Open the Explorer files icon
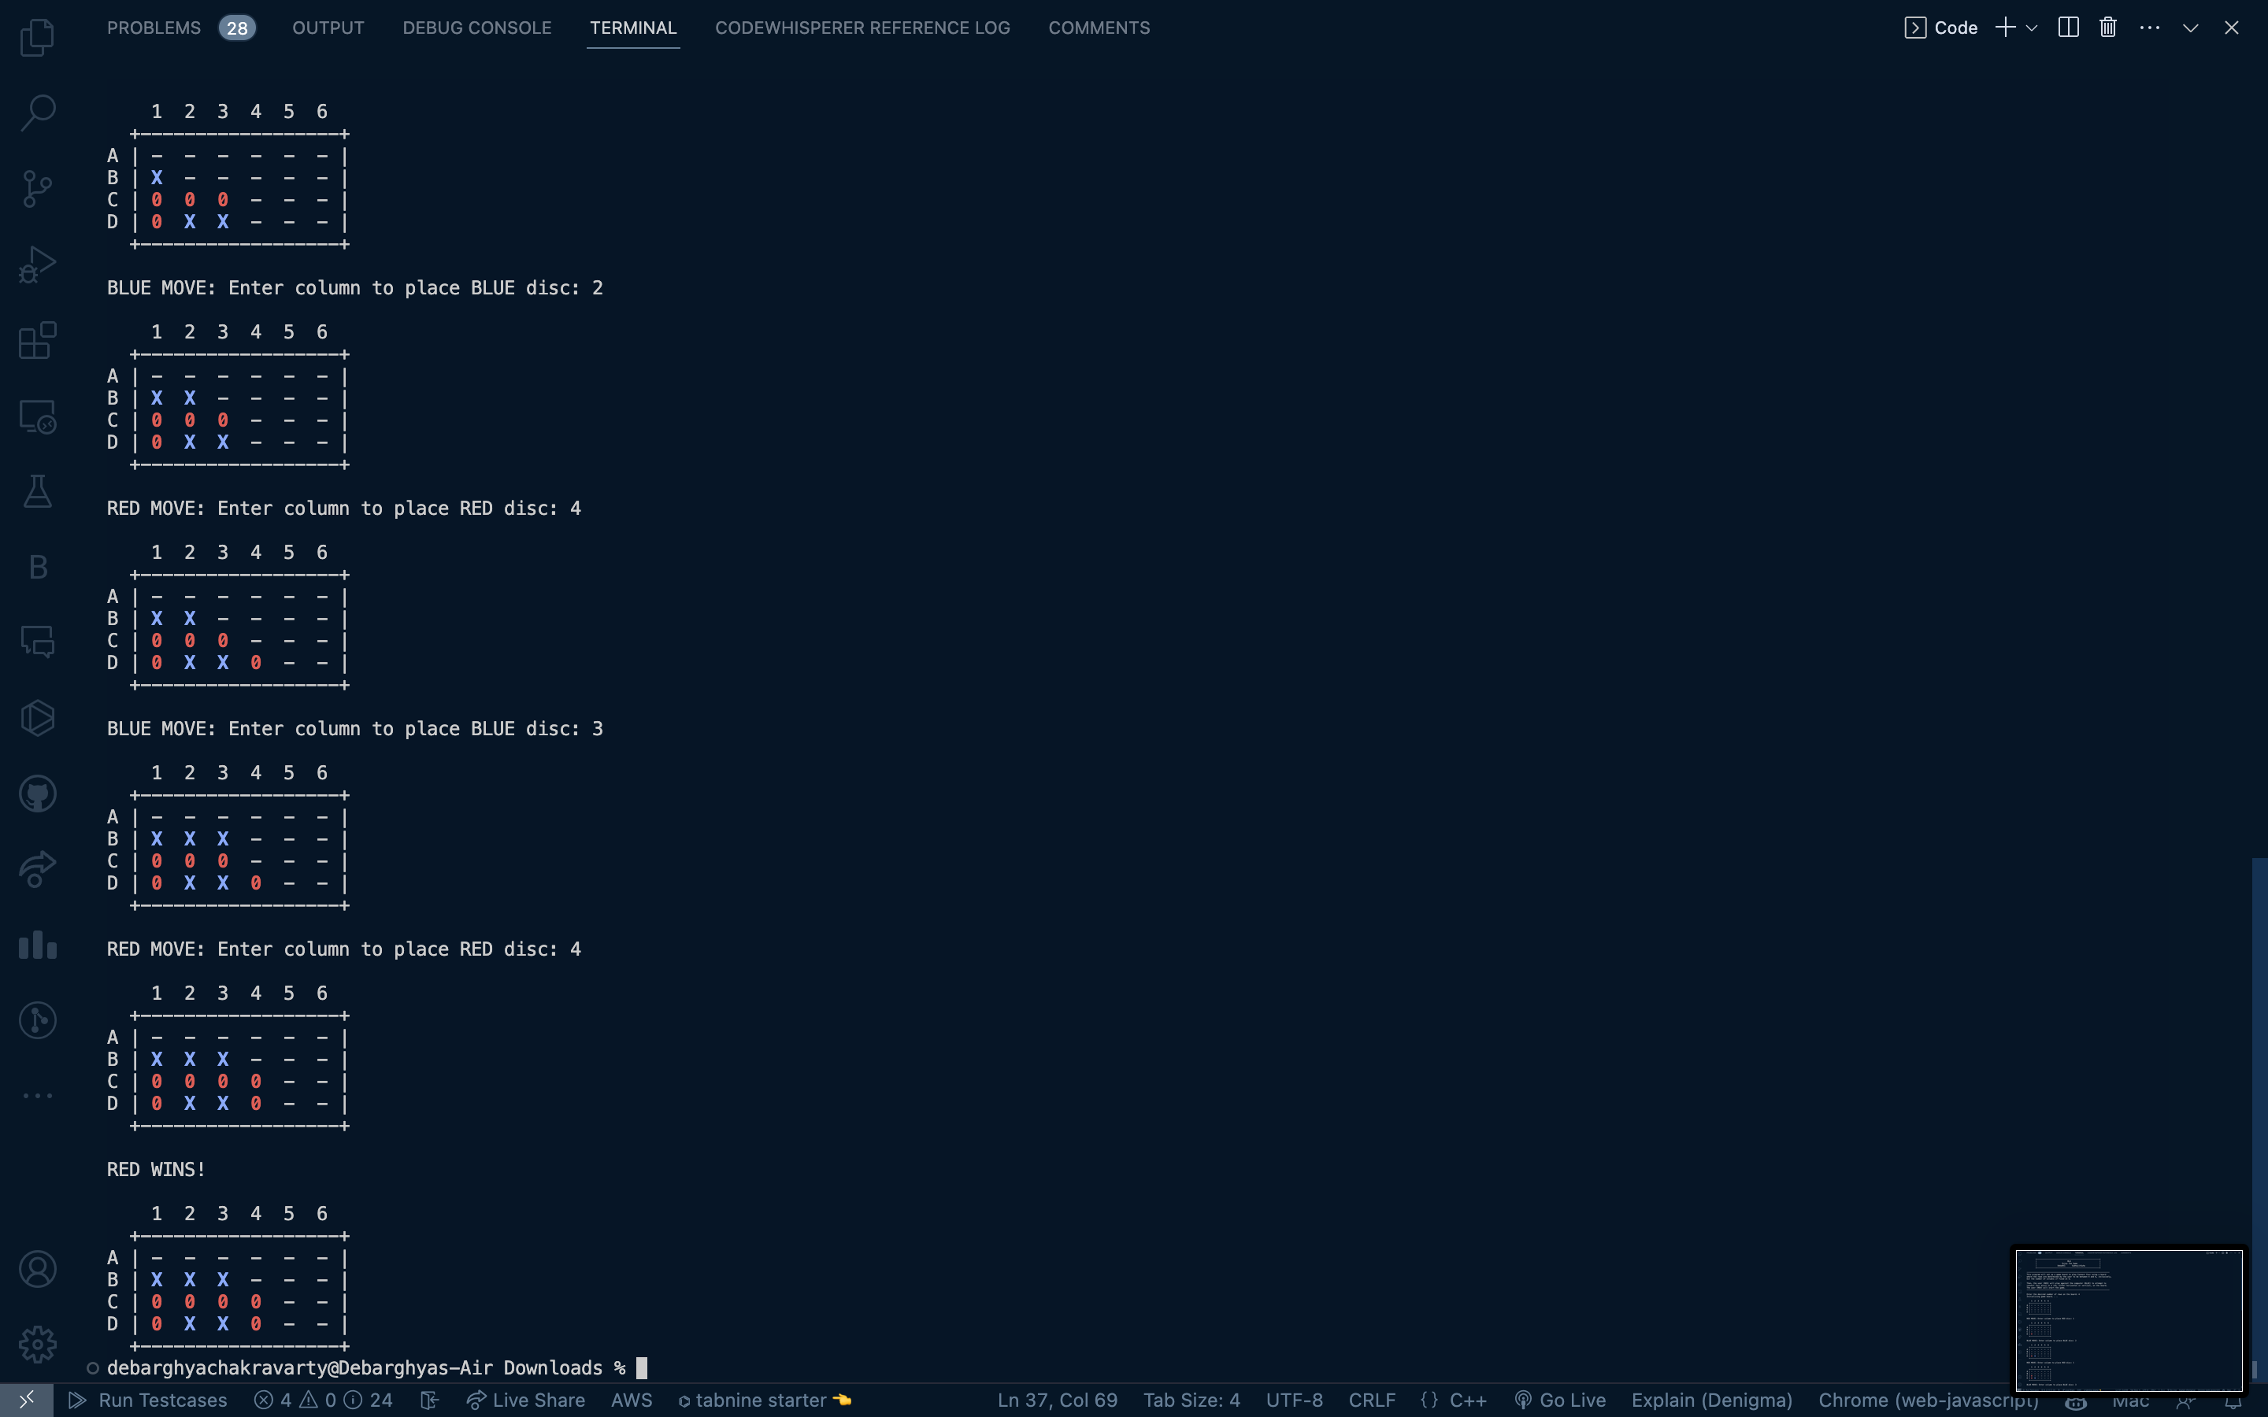 [x=38, y=38]
